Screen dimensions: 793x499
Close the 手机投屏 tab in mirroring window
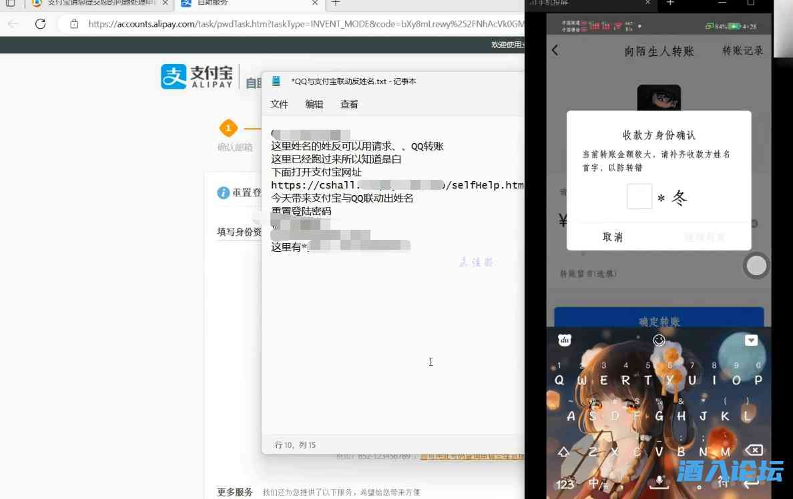coord(647,3)
